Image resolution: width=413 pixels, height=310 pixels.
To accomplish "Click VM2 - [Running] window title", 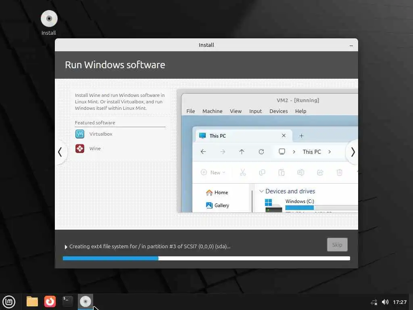I will click(x=298, y=100).
